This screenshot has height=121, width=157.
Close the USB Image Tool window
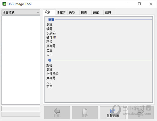click(151, 4)
